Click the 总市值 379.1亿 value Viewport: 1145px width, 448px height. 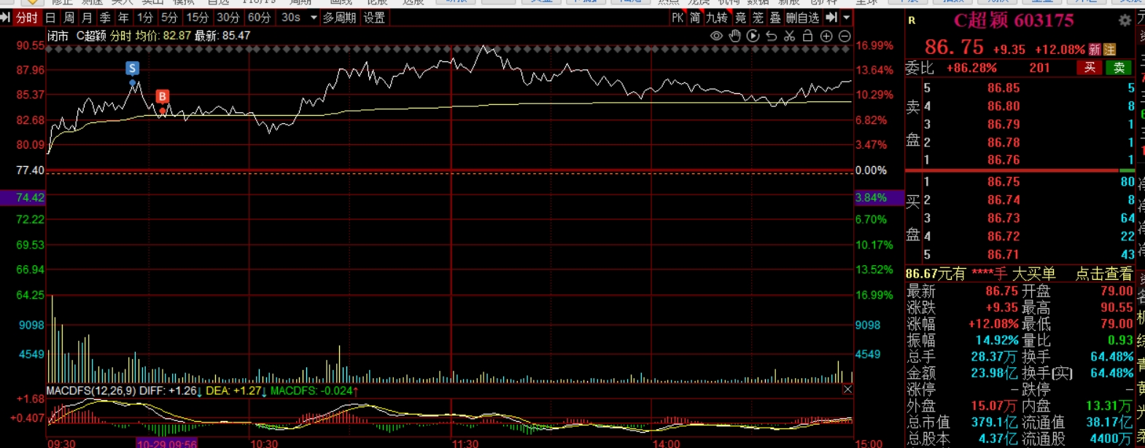click(x=994, y=423)
